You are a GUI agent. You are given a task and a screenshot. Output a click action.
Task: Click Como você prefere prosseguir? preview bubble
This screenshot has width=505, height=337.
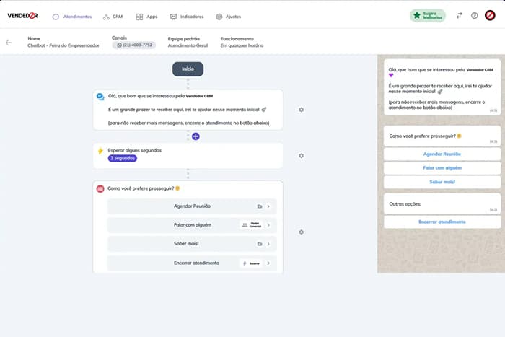pos(442,136)
